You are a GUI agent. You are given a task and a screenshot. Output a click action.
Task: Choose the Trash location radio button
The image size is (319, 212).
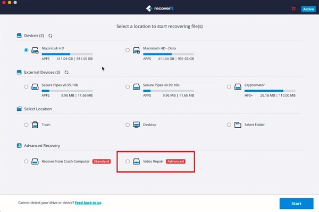[x=26, y=125]
